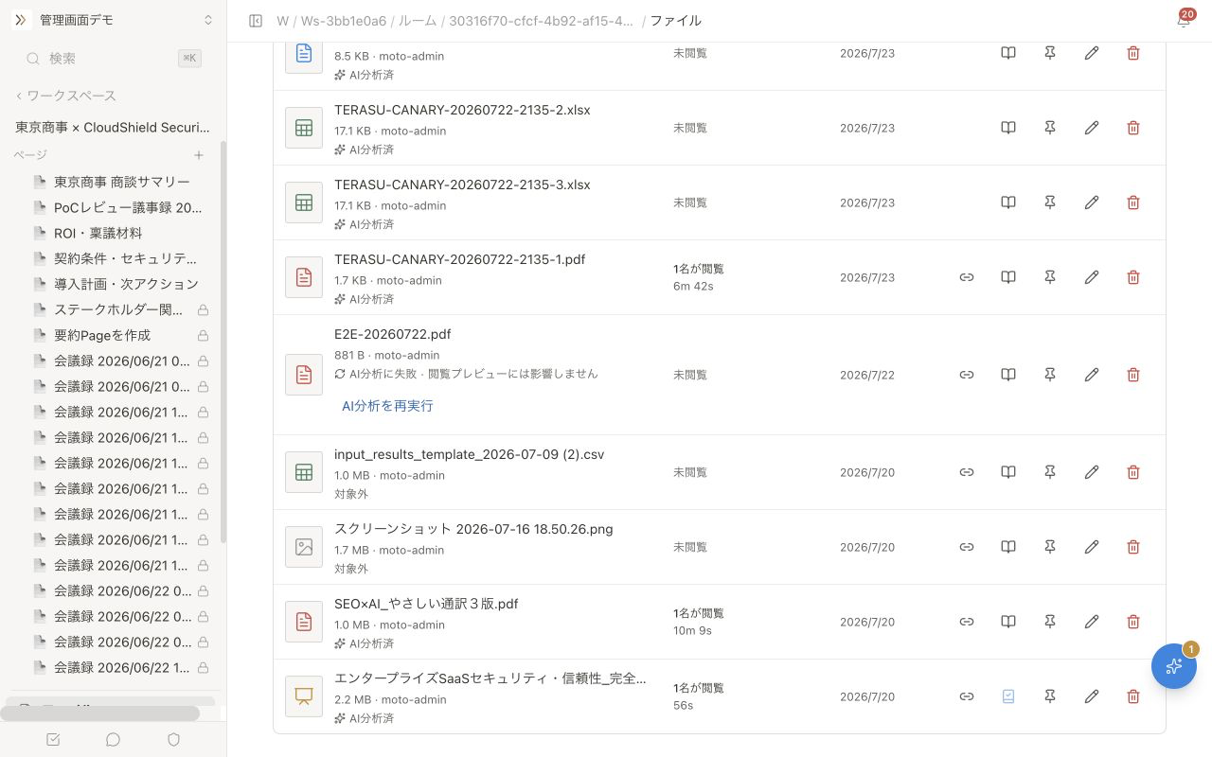Image resolution: width=1212 pixels, height=757 pixels.
Task: Open reader view for TERASU-CANARY-20260722-2135-1.pdf
Action: coord(1008,277)
